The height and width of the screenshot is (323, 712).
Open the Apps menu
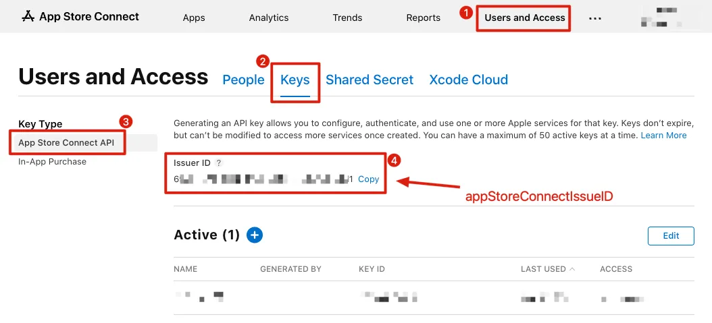tap(194, 18)
